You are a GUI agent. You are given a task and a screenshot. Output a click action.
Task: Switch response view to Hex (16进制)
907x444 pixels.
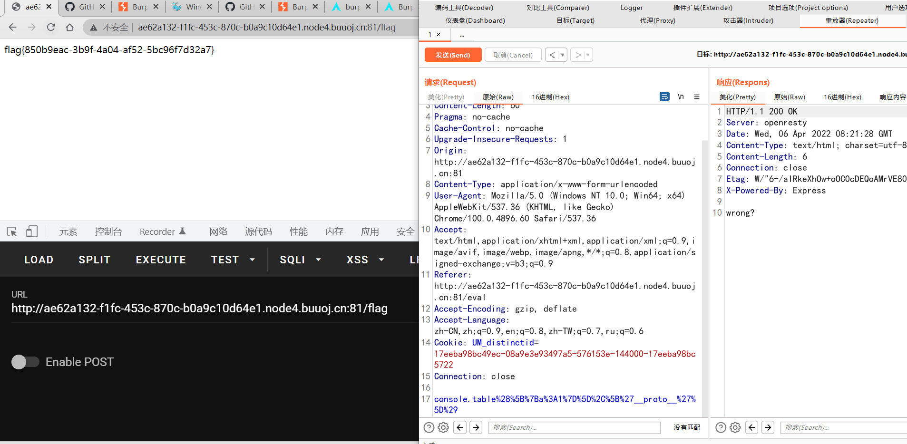click(x=842, y=97)
